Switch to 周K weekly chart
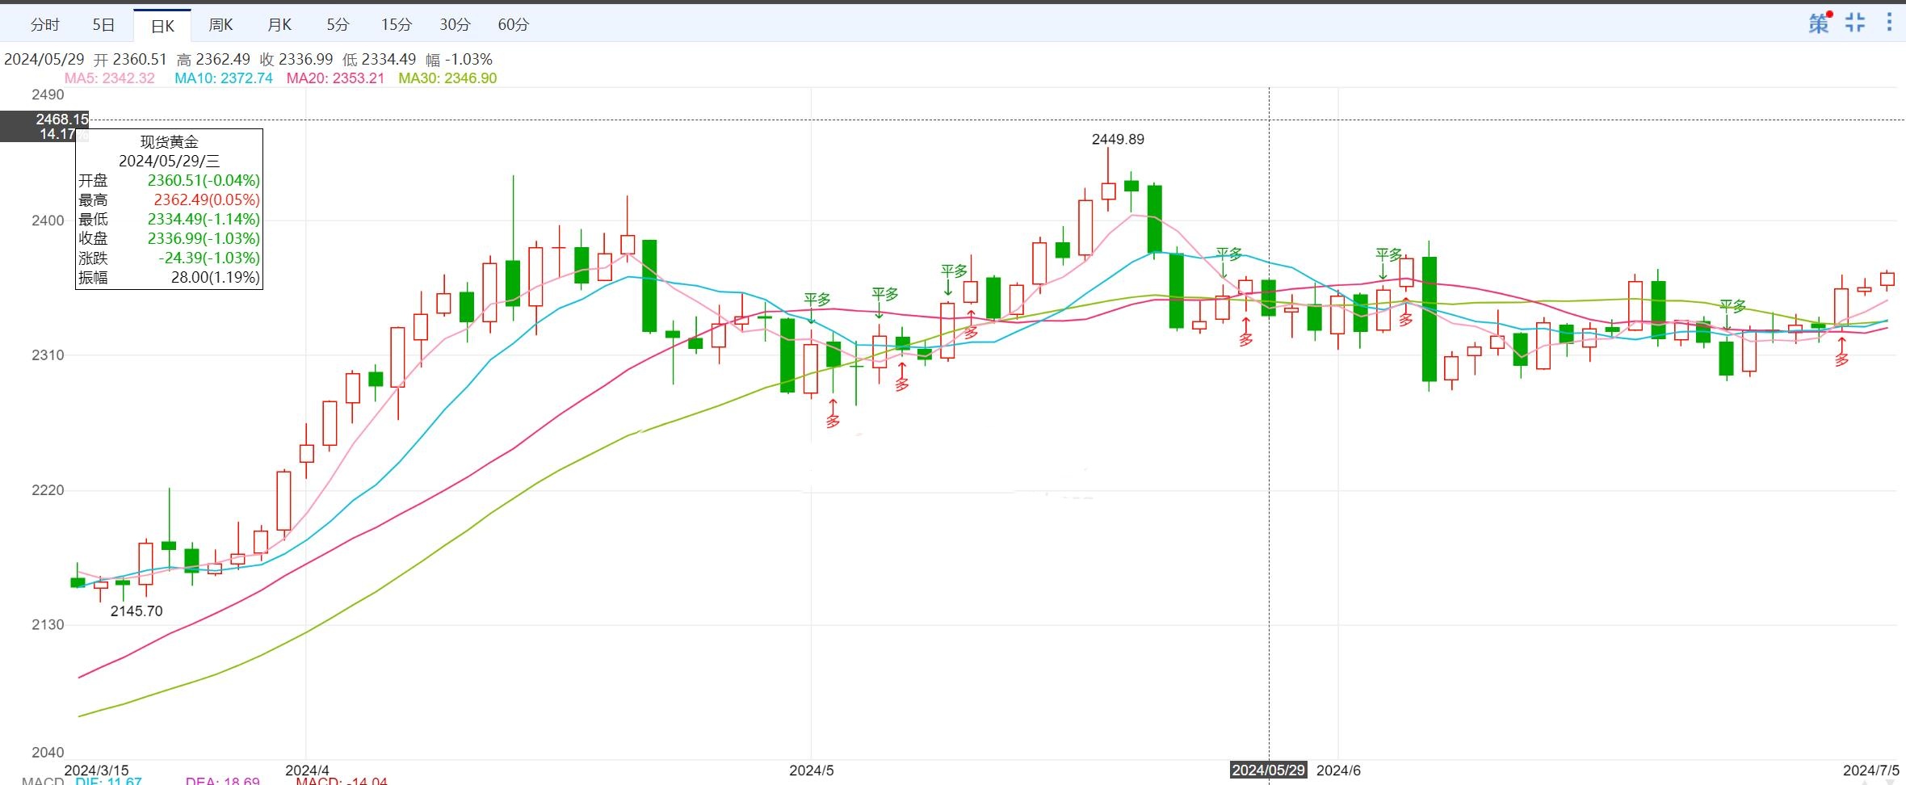The height and width of the screenshot is (785, 1906). (220, 25)
